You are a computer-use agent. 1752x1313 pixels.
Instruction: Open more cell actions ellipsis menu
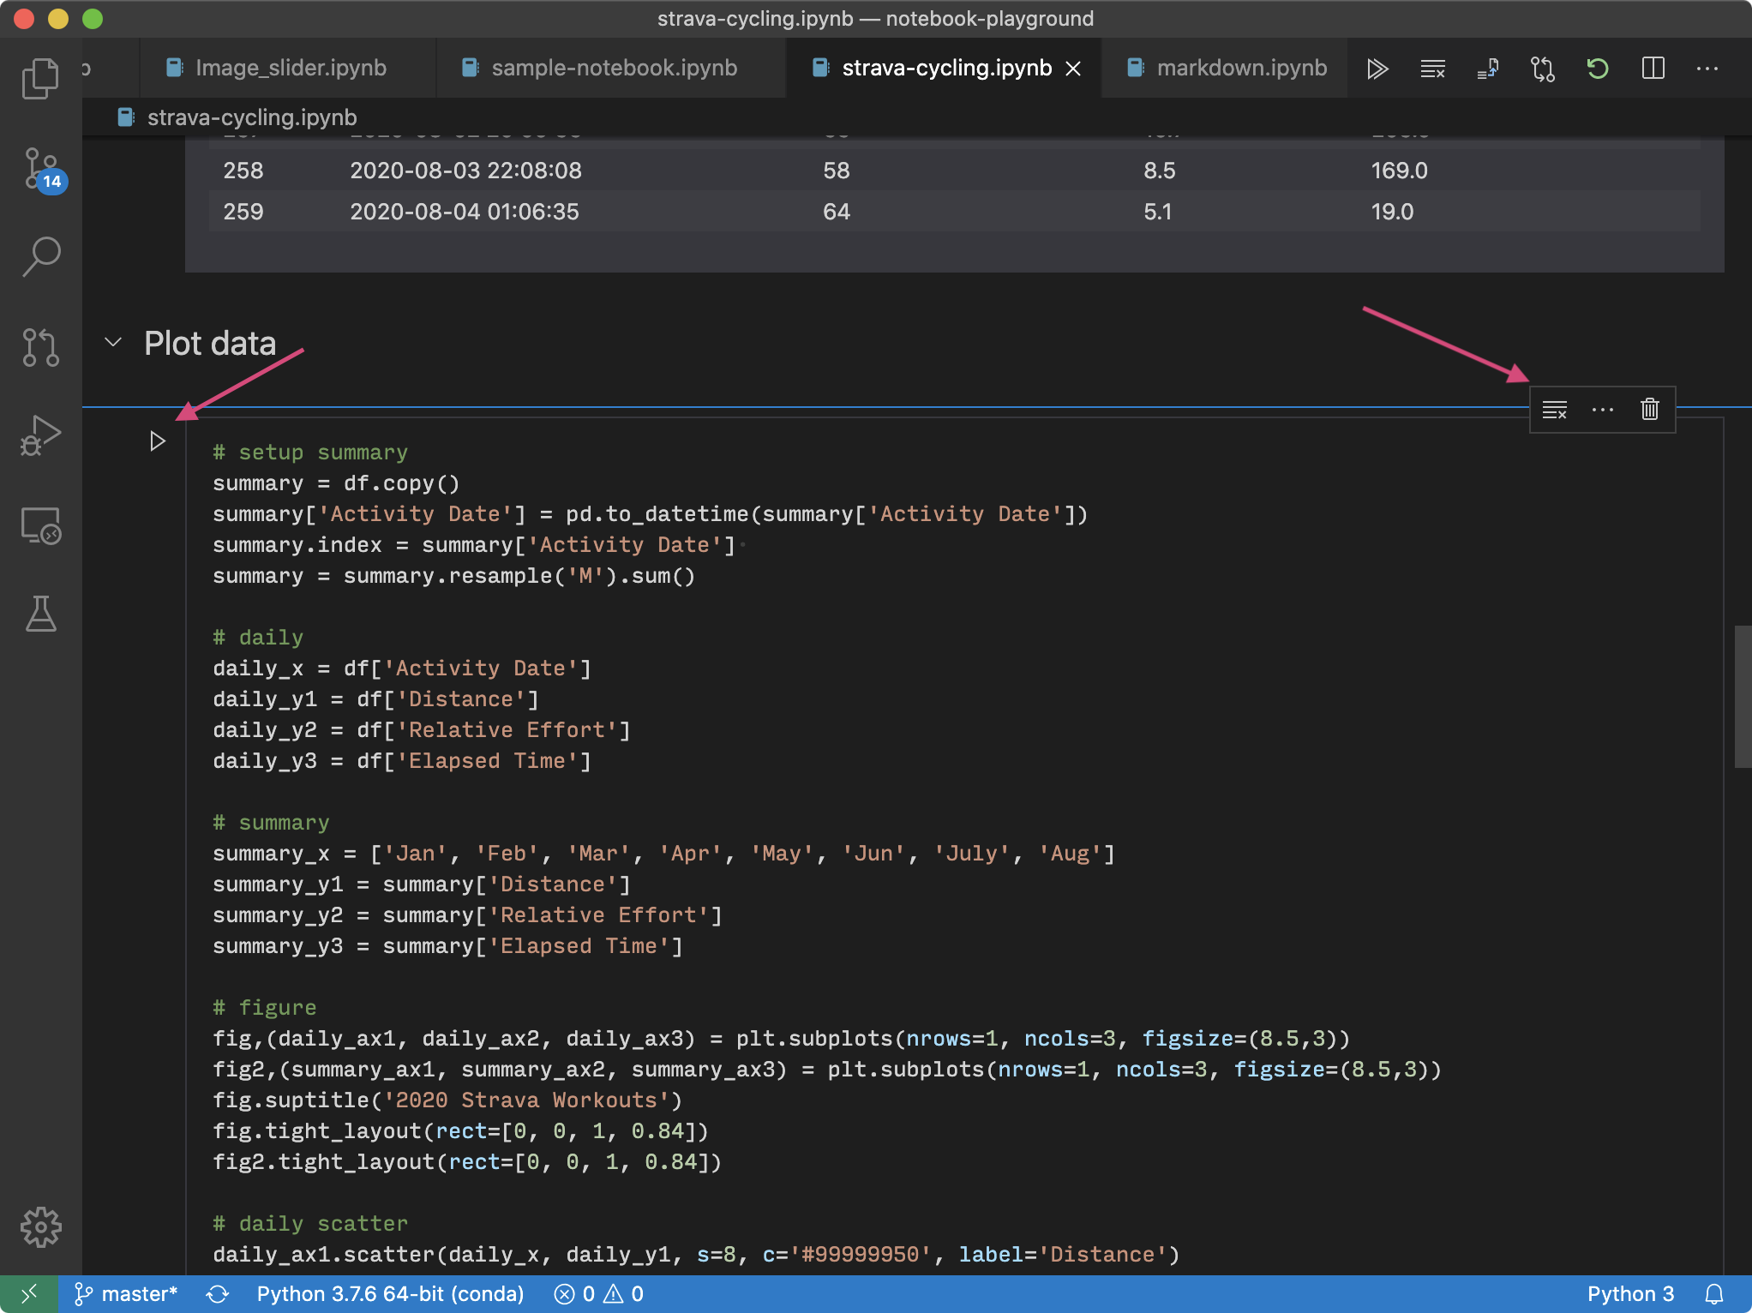click(1602, 410)
